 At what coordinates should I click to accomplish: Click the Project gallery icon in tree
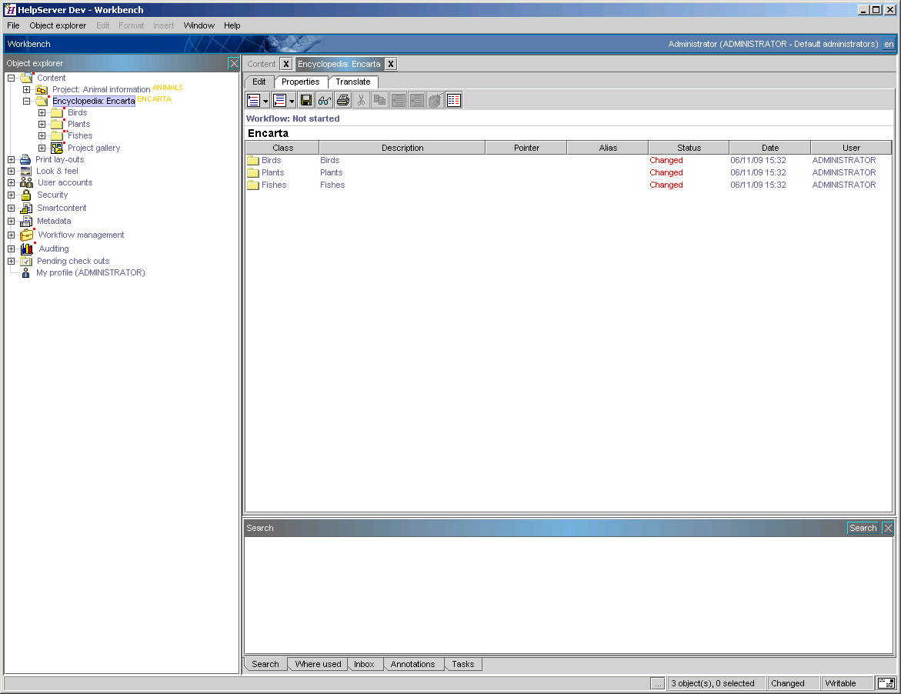(56, 148)
